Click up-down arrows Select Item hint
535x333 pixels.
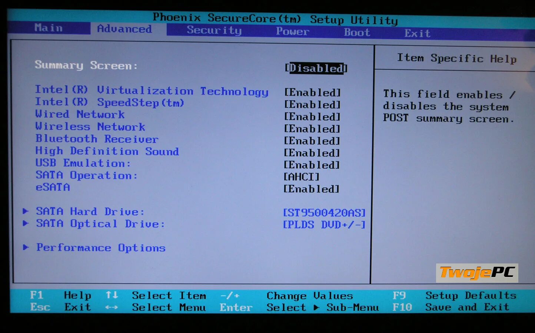156,296
